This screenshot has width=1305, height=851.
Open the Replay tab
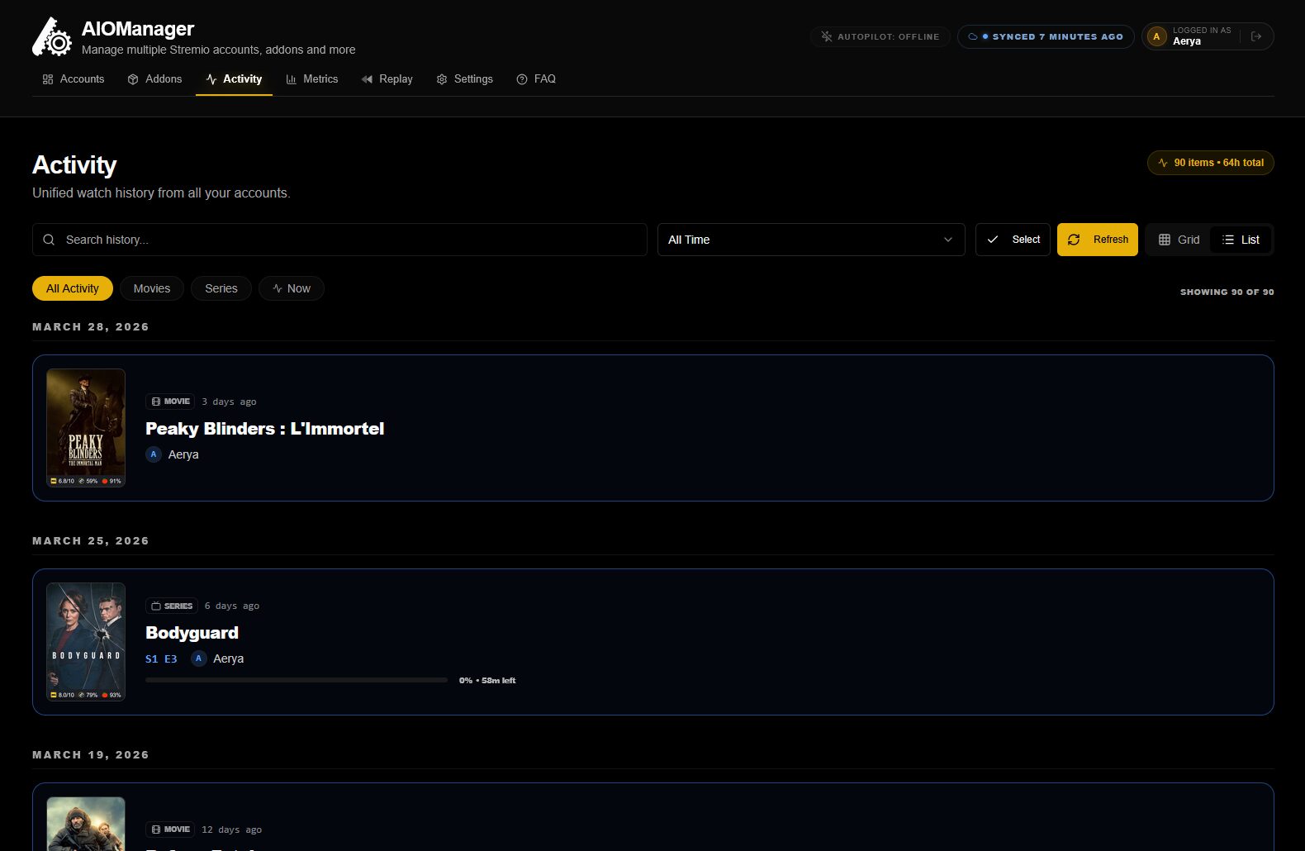387,79
